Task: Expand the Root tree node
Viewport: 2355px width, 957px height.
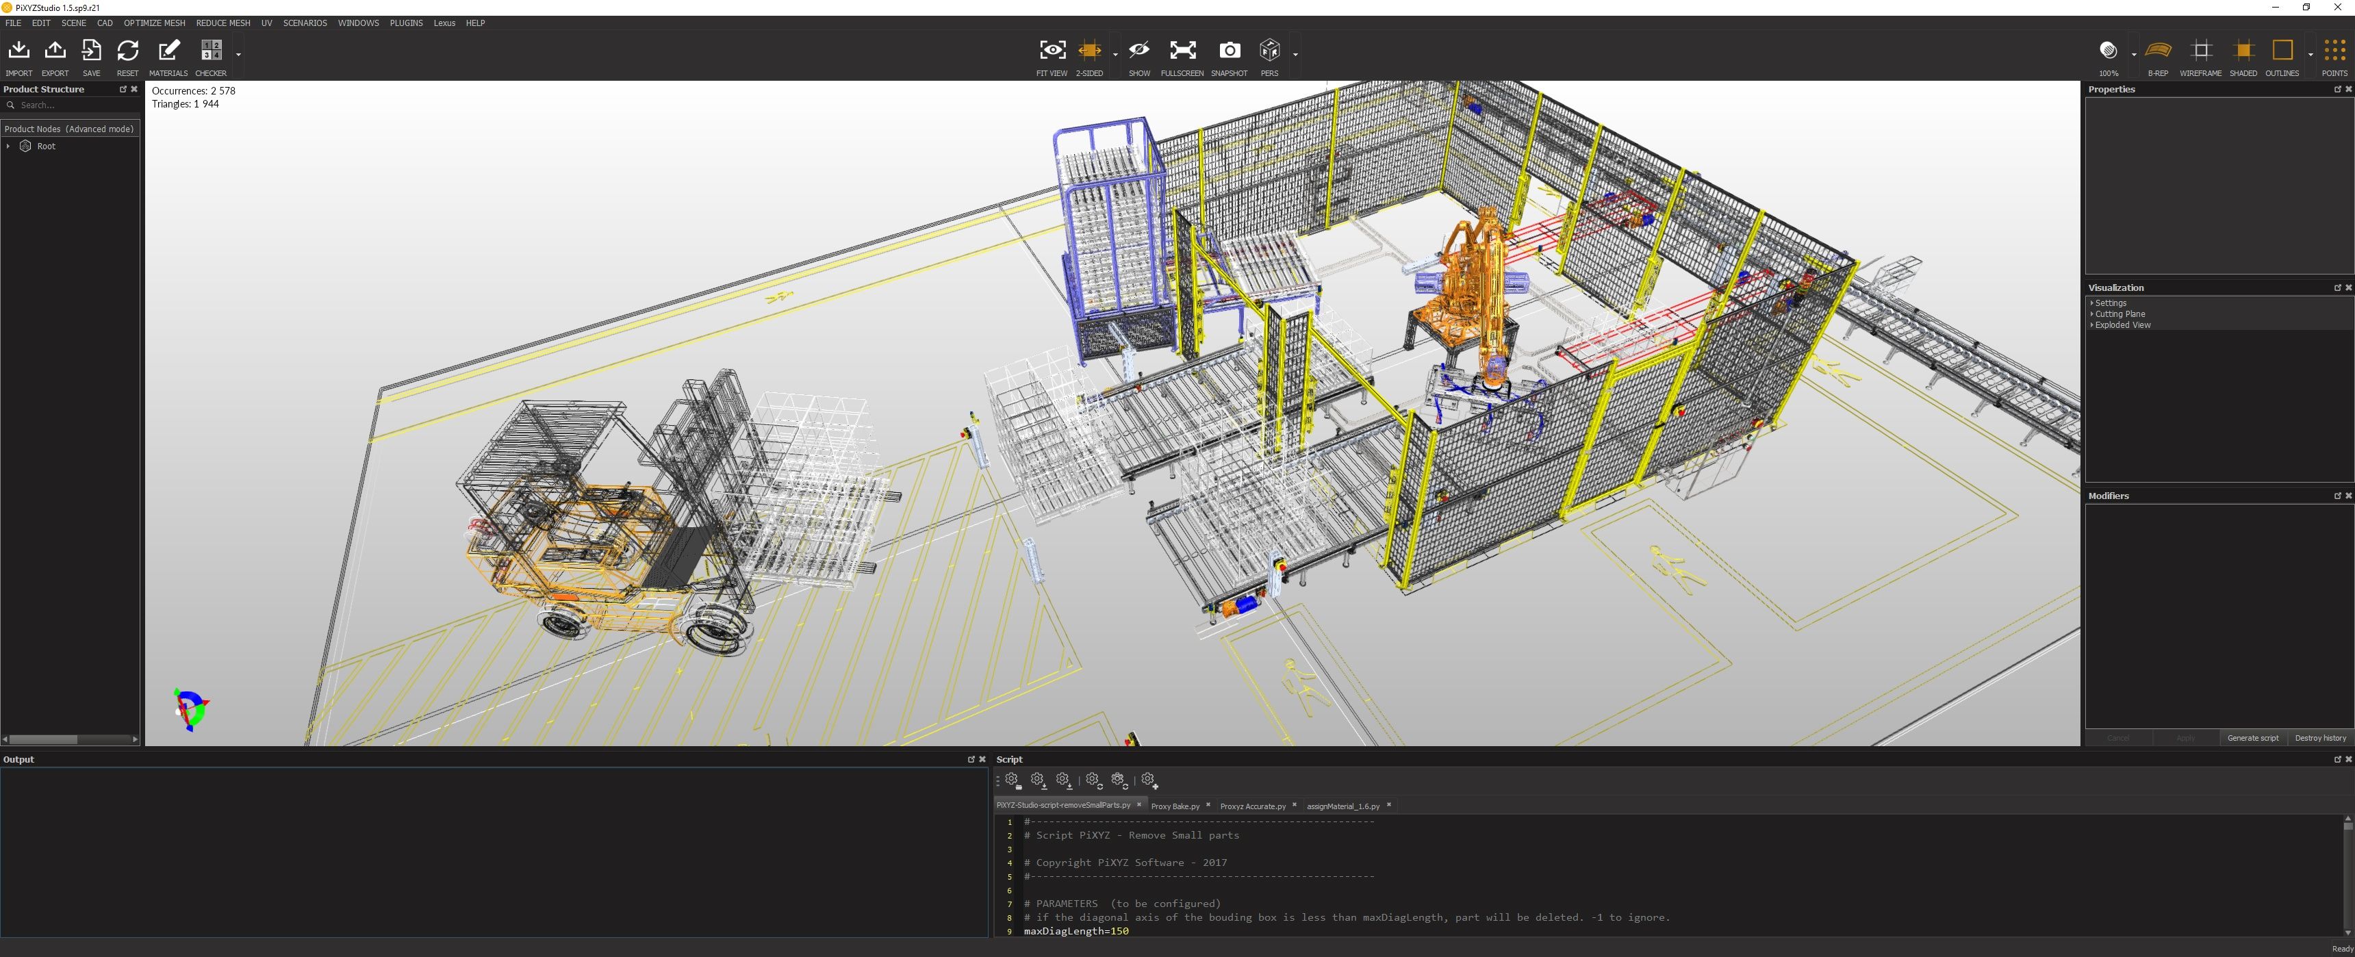Action: click(8, 146)
